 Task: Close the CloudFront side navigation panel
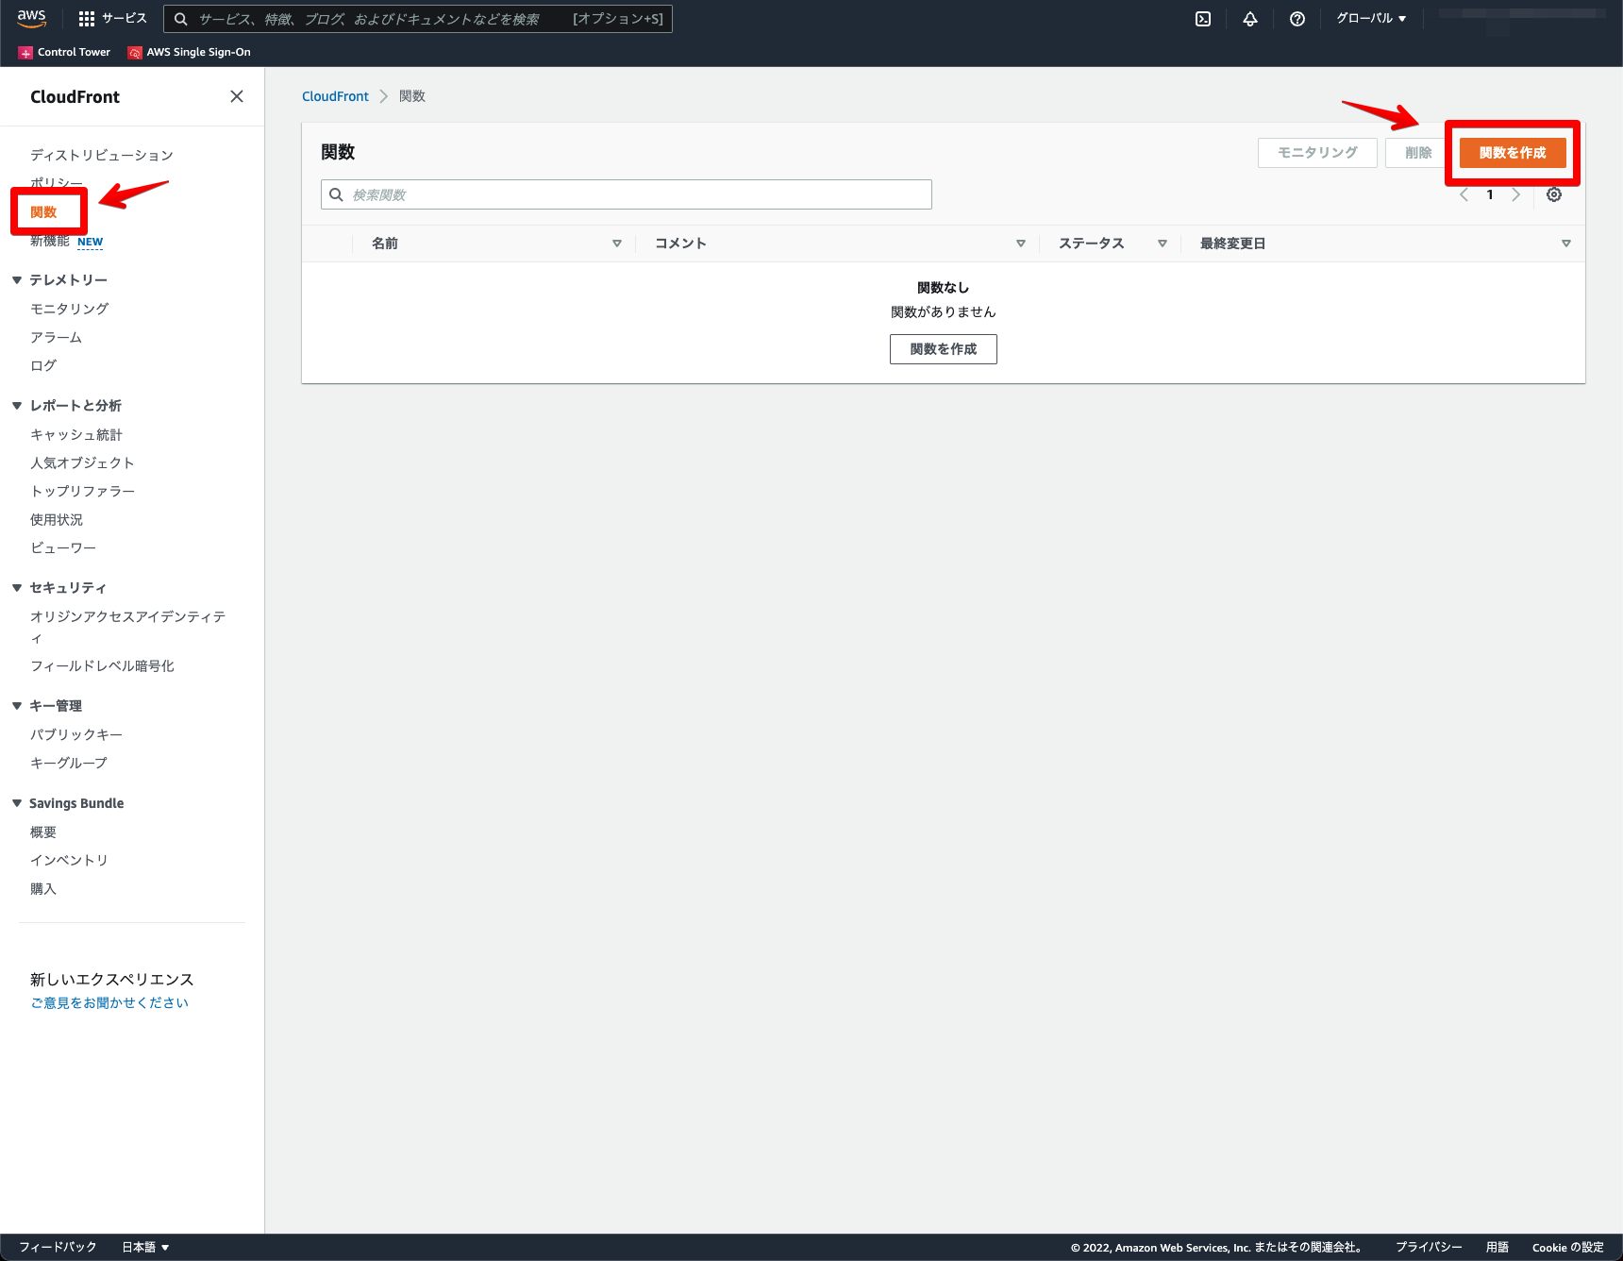click(237, 96)
